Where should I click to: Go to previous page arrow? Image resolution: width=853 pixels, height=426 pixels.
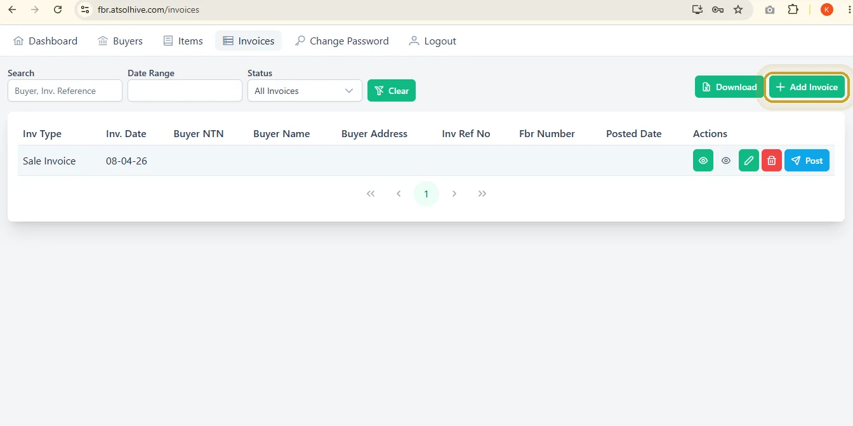click(x=399, y=194)
